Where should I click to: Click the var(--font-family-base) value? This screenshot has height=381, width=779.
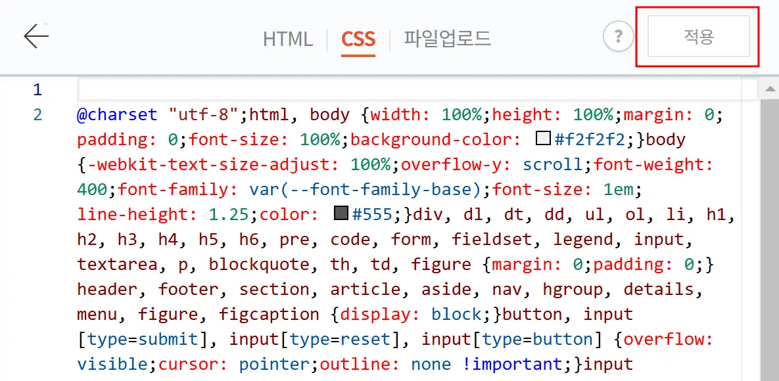pos(365,190)
